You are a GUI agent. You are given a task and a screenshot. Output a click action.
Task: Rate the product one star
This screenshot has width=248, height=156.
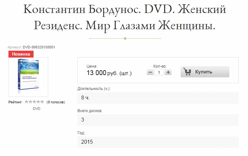(27, 102)
